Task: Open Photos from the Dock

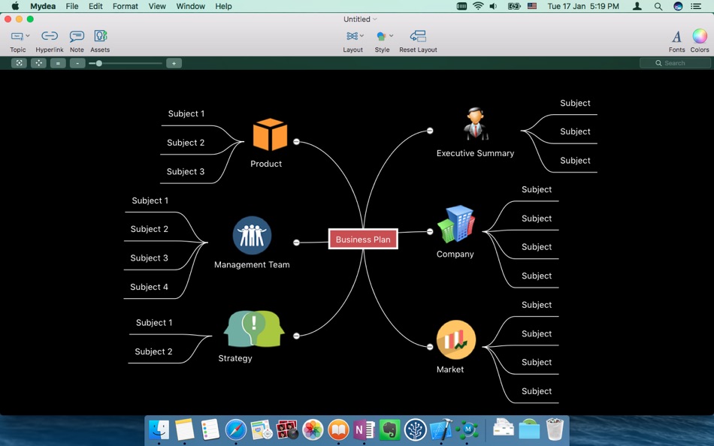Action: (x=313, y=429)
